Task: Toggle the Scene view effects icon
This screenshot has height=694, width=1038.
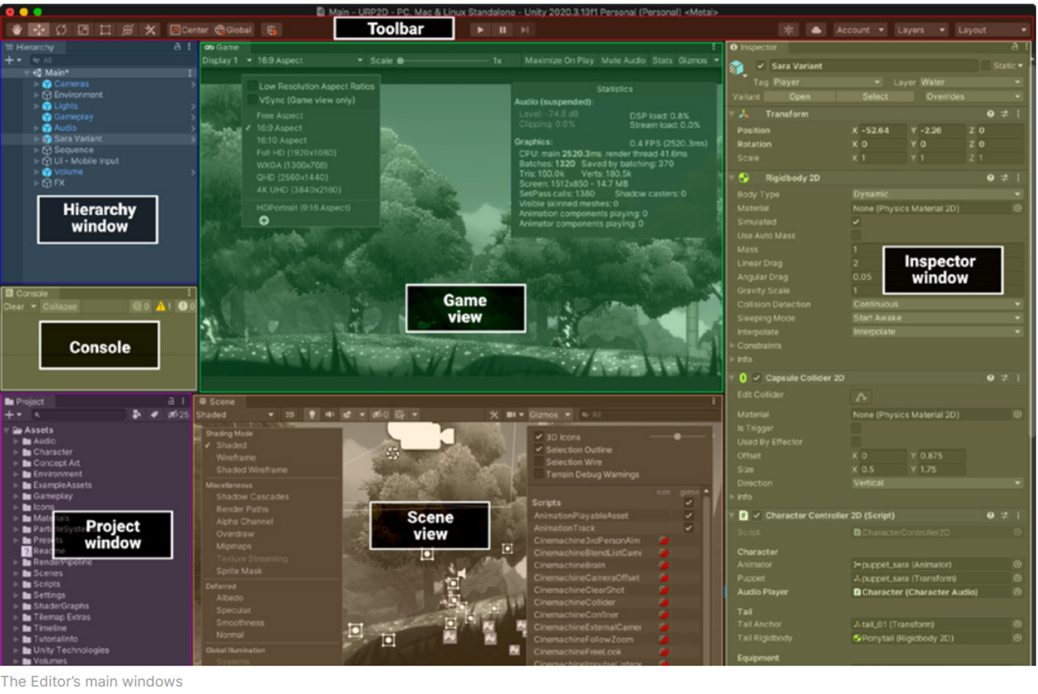Action: pyautogui.click(x=348, y=415)
